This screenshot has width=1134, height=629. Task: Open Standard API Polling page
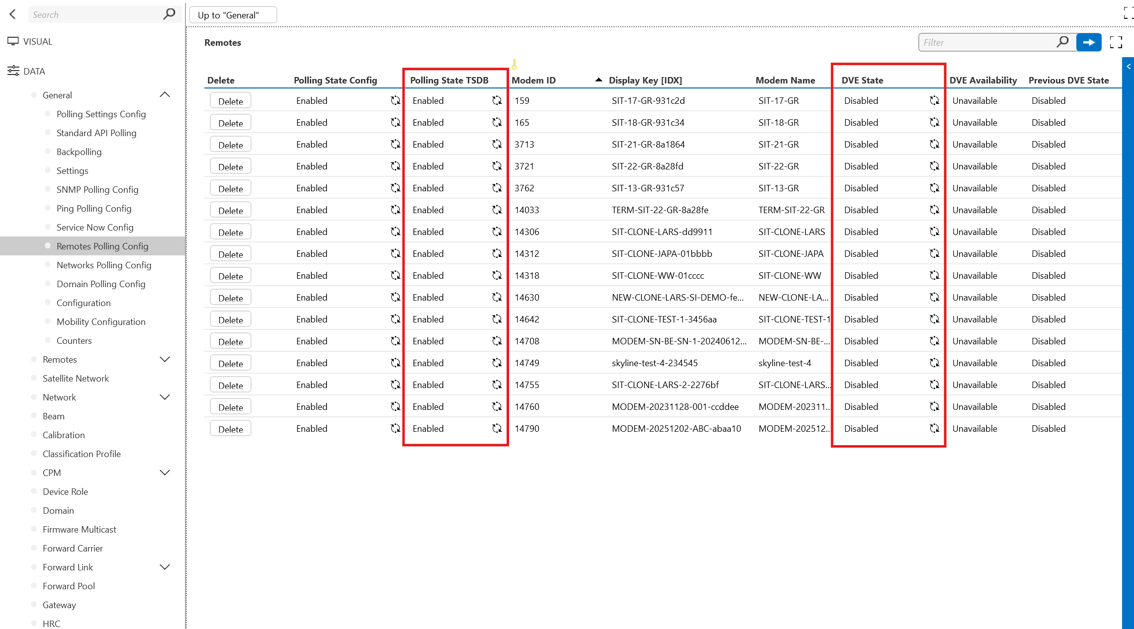96,133
